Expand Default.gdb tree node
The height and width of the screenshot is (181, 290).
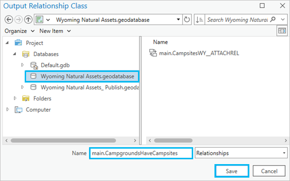[x=23, y=65]
